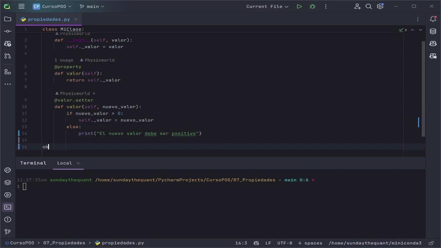This screenshot has width=441, height=248.
Task: Open the CursoPOO project switcher
Action: 52,6
